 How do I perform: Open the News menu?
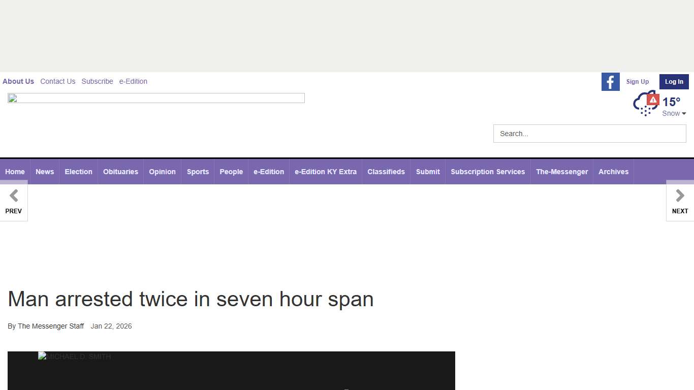click(45, 172)
